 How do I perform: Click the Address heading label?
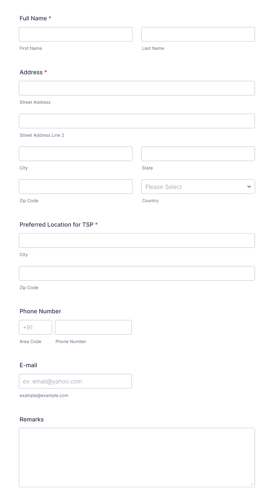tap(31, 72)
